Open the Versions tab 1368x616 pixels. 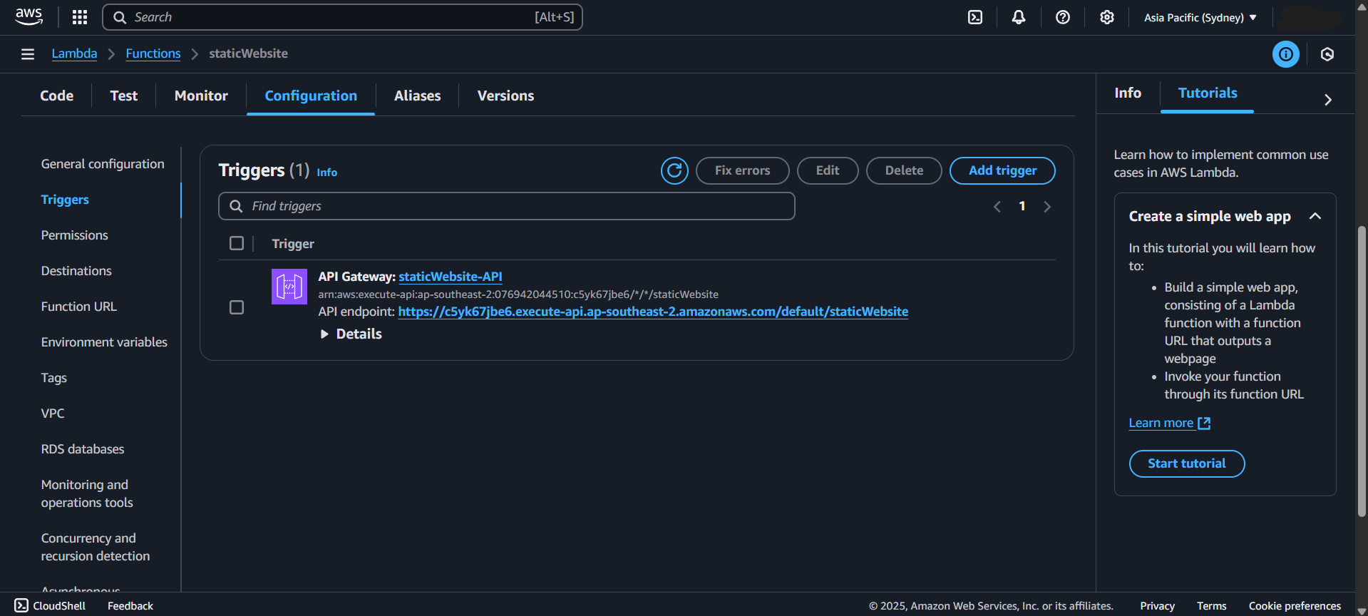click(x=505, y=96)
